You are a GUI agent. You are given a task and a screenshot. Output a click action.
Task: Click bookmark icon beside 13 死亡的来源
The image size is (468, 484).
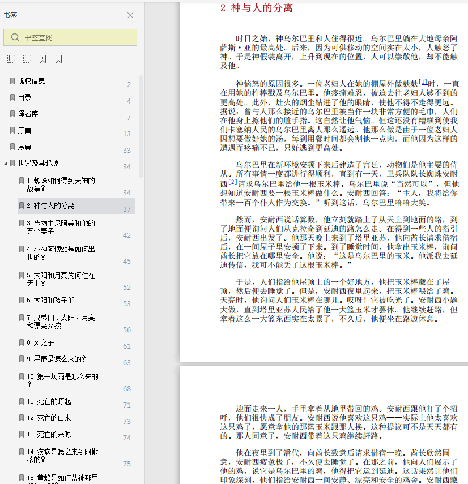(22, 434)
